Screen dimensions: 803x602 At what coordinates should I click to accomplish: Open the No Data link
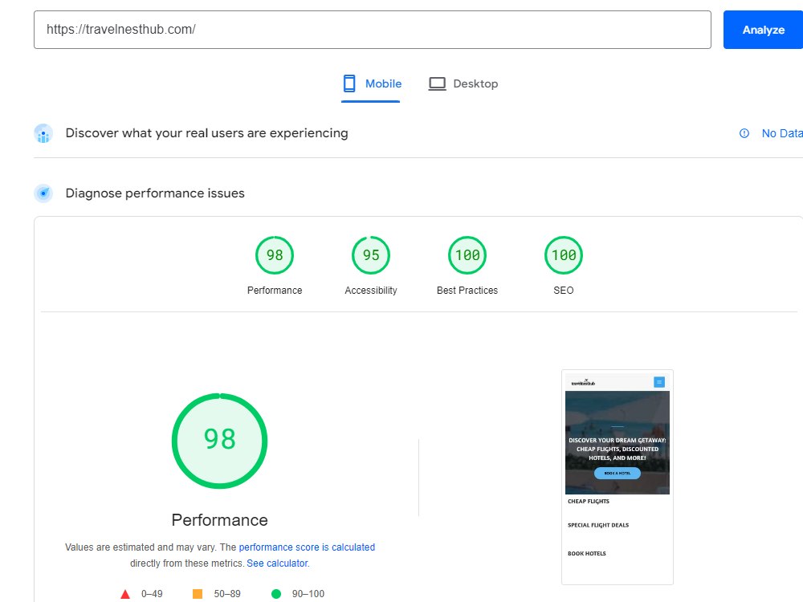tap(782, 133)
